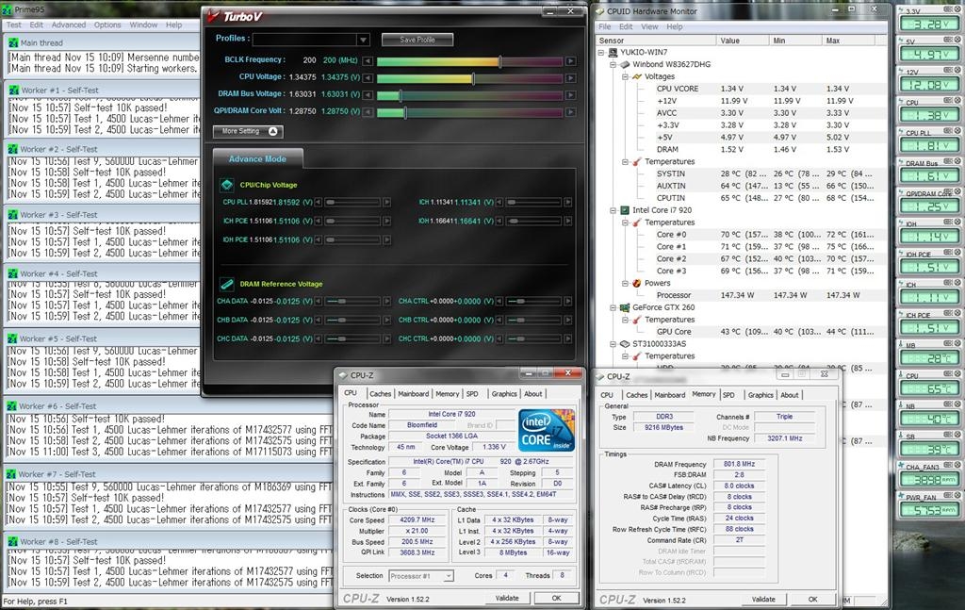Open settings of the 5V sensor gadget

948,41
